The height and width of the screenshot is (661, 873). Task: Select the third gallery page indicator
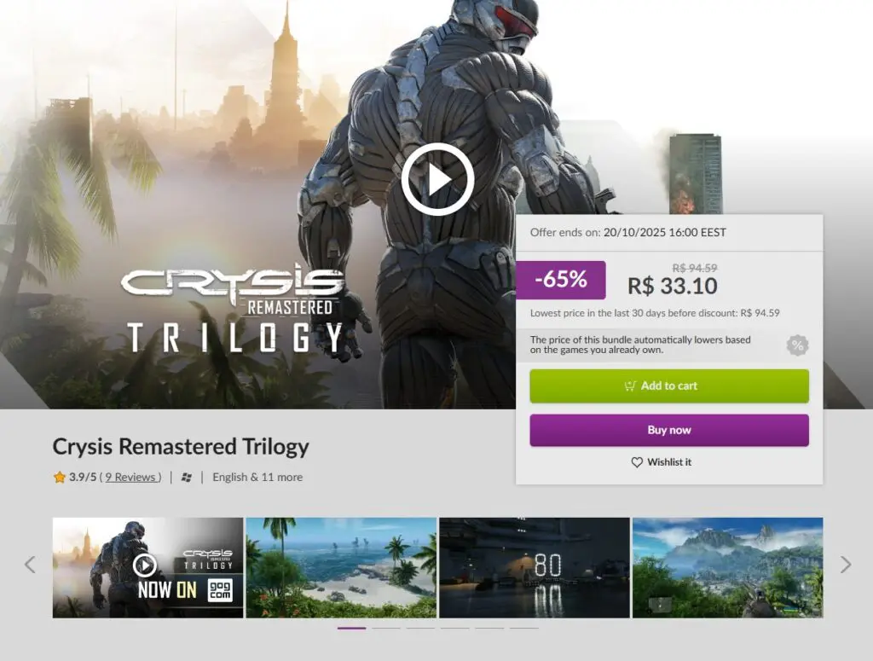pyautogui.click(x=420, y=628)
